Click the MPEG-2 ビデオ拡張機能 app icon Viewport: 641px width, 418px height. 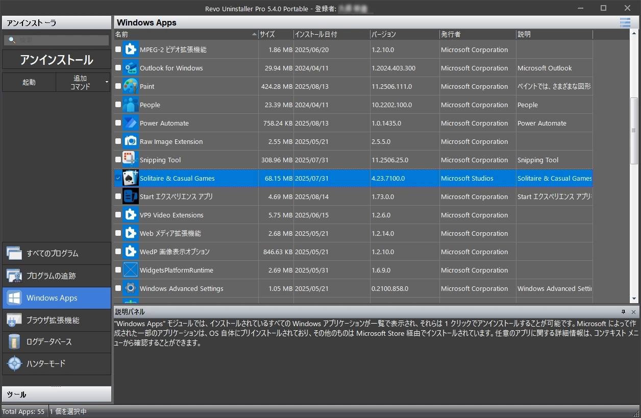[131, 50]
